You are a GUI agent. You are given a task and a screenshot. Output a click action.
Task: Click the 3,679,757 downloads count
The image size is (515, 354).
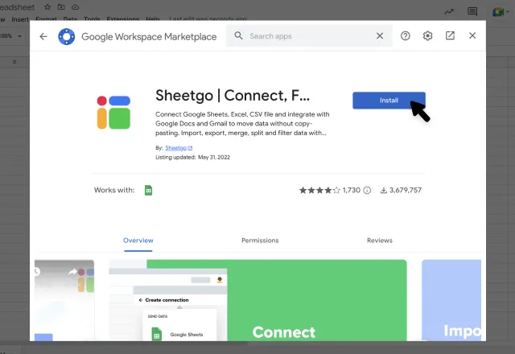tap(406, 190)
